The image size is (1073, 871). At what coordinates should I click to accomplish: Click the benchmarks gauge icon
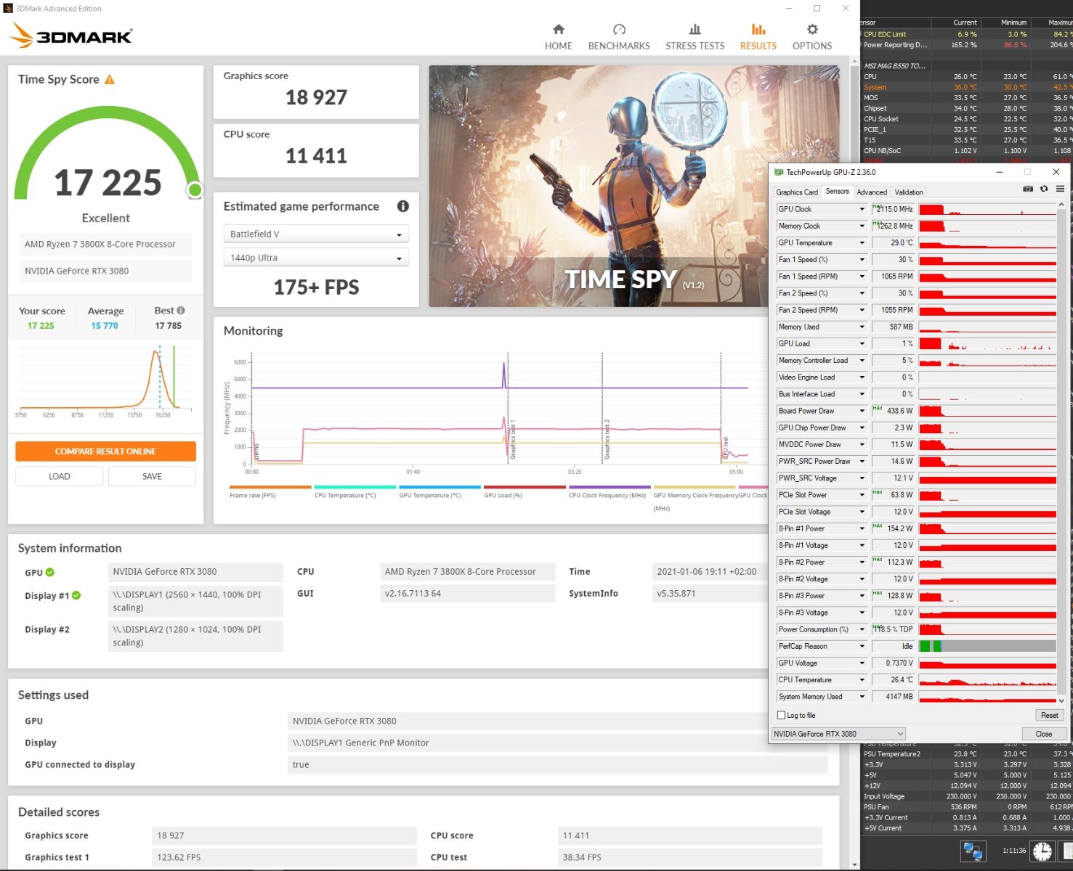[x=619, y=29]
